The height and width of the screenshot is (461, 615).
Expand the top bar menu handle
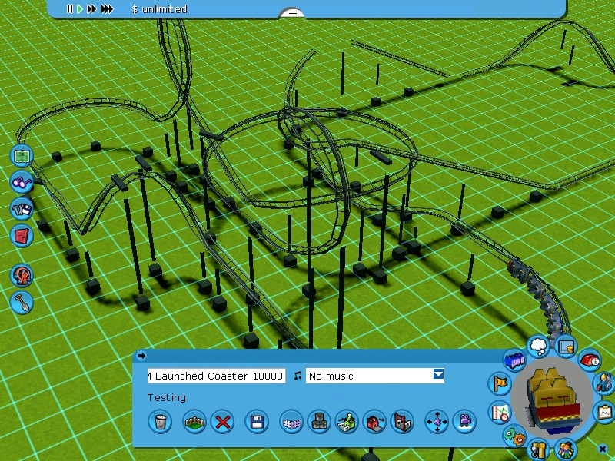pyautogui.click(x=292, y=13)
